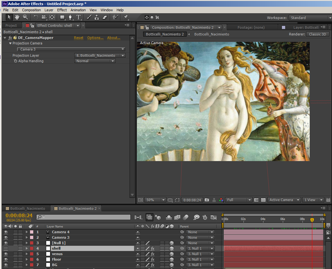Click the red label swatch of BG layer
Screen dimensions: 332x269
[32, 265]
